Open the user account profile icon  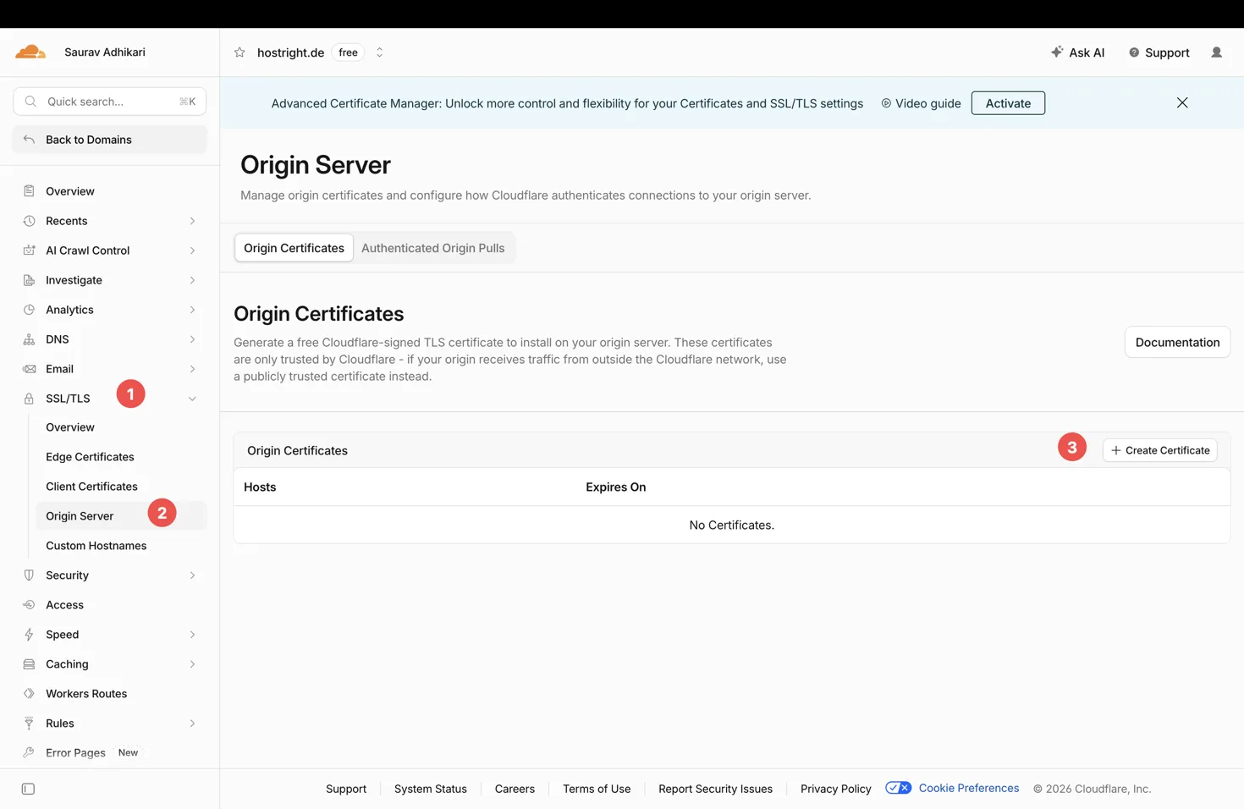pyautogui.click(x=1216, y=52)
